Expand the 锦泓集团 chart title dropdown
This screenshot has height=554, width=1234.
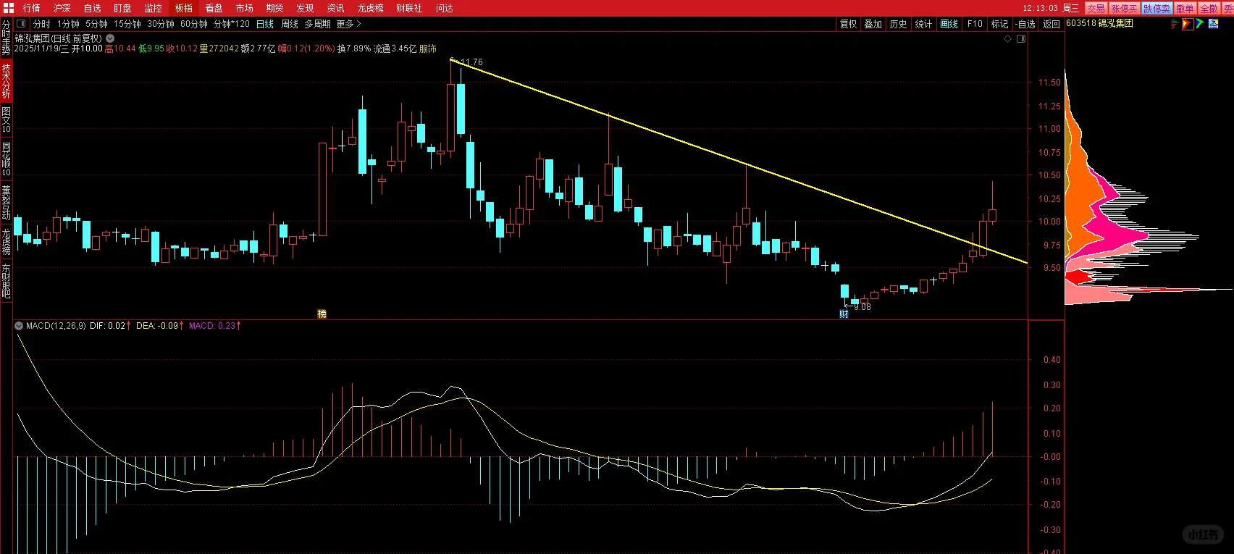pyautogui.click(x=110, y=38)
